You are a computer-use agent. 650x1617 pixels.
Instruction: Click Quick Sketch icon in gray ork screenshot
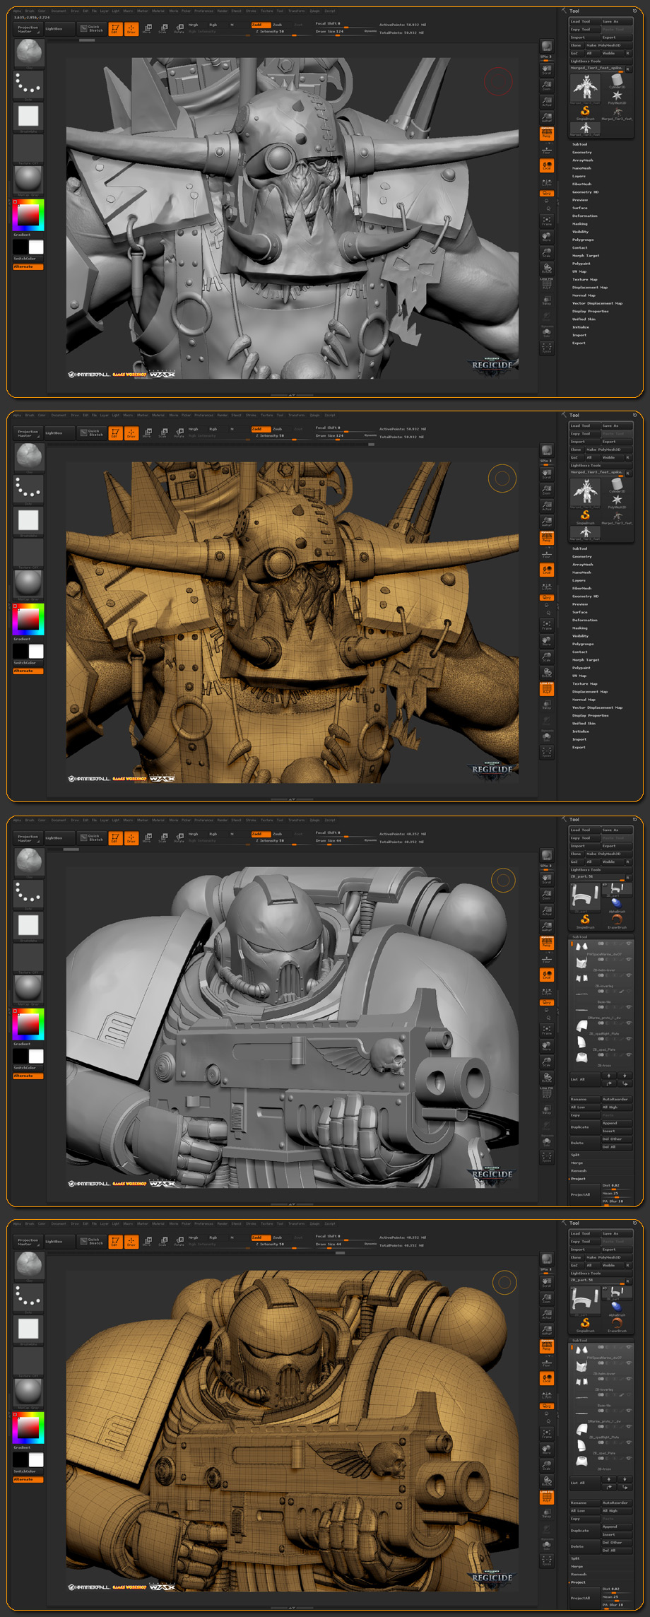coord(93,29)
